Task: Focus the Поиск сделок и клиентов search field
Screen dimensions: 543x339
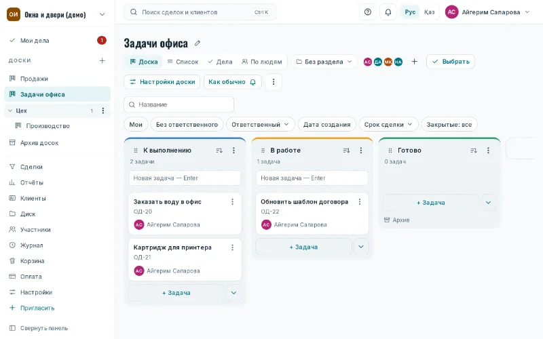Action: click(200, 12)
